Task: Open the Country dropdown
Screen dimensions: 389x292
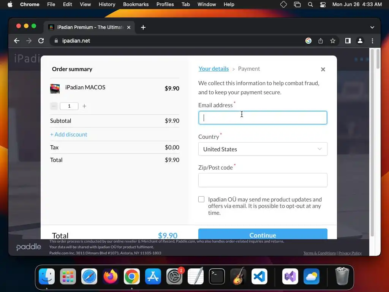Action: coord(263,149)
